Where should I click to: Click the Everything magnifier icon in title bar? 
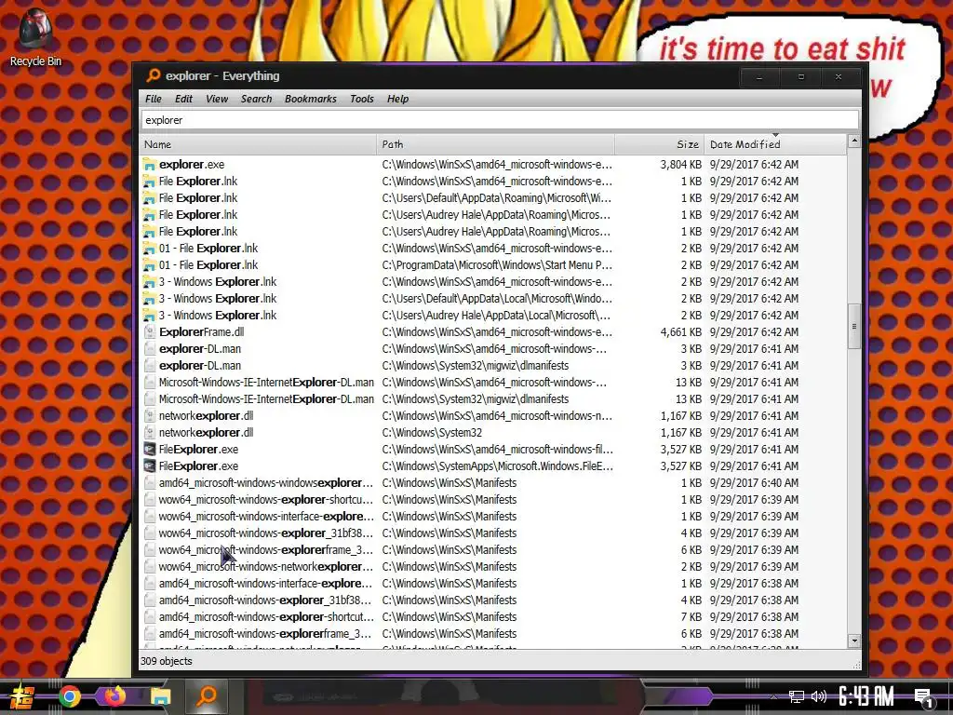point(154,75)
